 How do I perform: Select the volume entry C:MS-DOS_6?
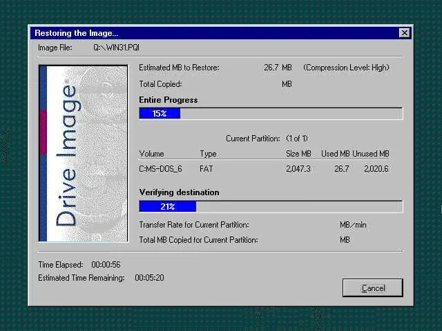pos(160,169)
